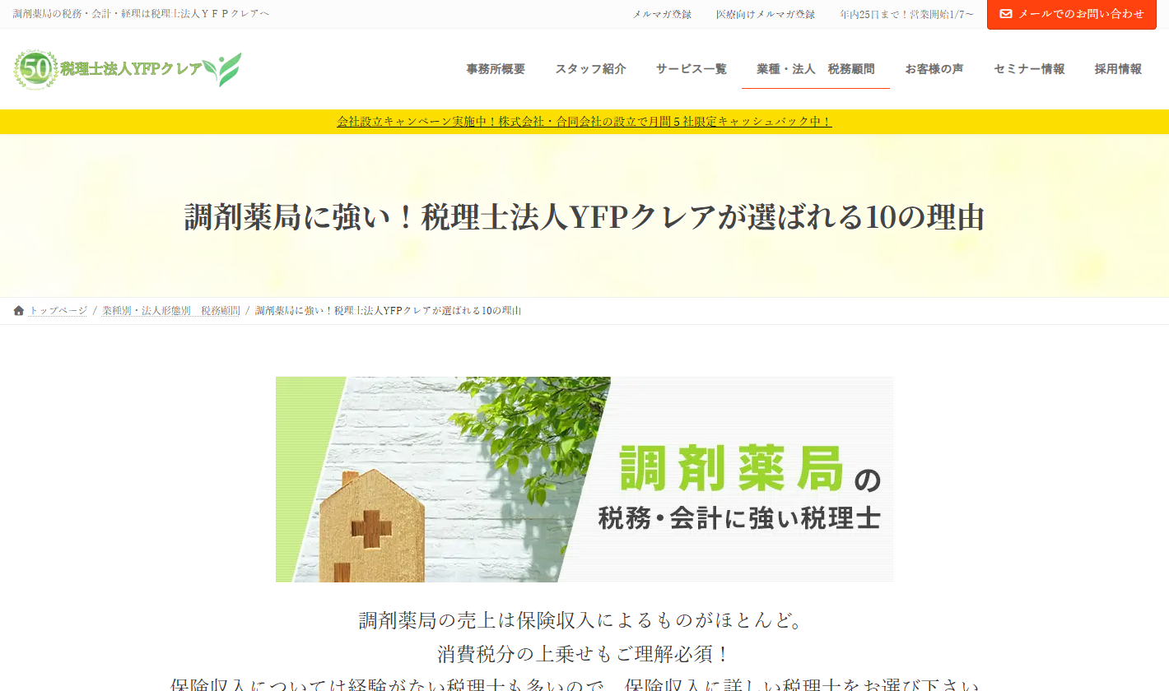The image size is (1169, 691).
Task: Click the home icon in breadcrumb
Action: (19, 311)
